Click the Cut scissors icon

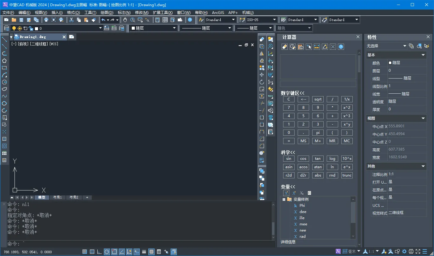71,20
